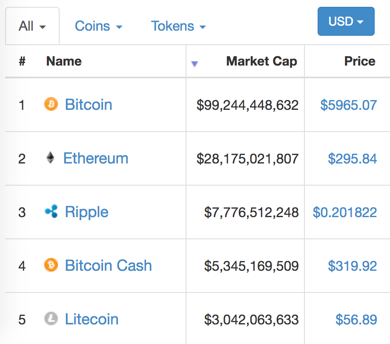Screen dimensions: 390x344
Task: Expand the Coins dropdown menu
Action: (99, 26)
